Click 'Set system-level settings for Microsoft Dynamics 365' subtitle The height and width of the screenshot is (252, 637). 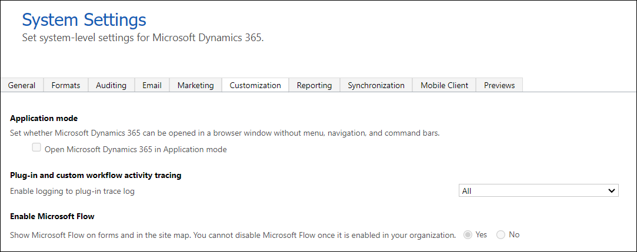coord(143,38)
